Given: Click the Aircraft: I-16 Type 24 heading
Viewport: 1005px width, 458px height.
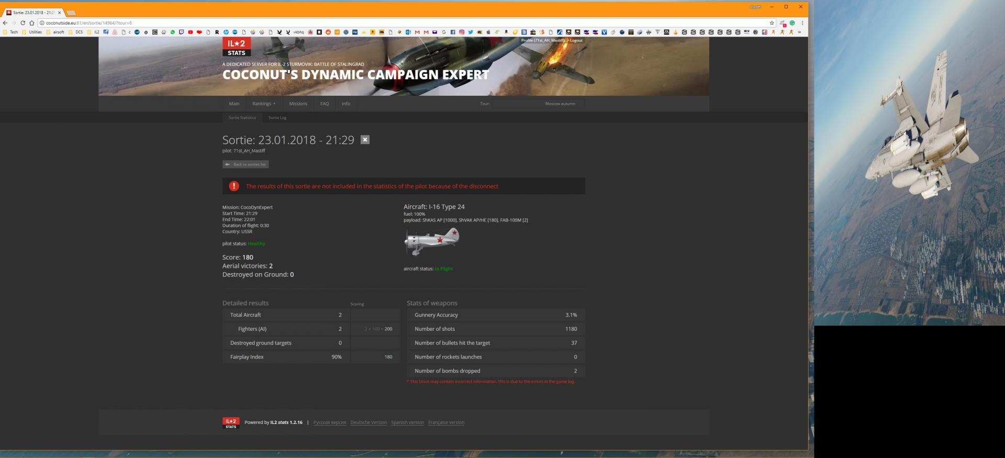Looking at the screenshot, I should [434, 207].
